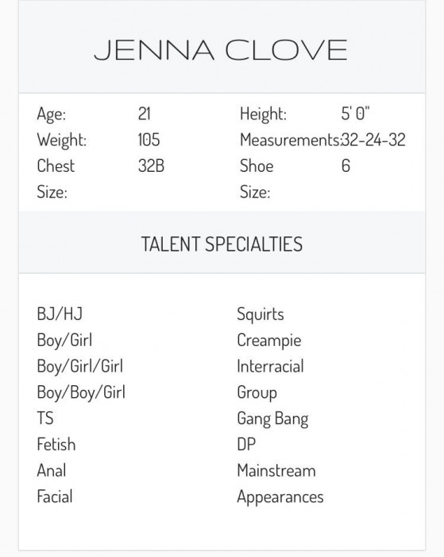Select the Height label
444x557 pixels.
(263, 115)
